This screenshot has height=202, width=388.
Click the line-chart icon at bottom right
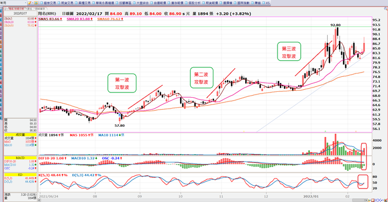[x=370, y=200]
